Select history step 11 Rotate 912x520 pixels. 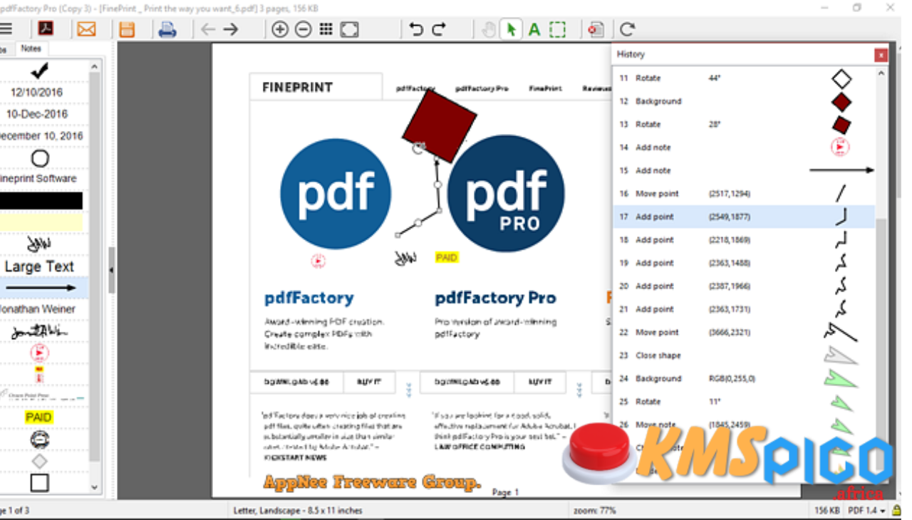pyautogui.click(x=744, y=78)
